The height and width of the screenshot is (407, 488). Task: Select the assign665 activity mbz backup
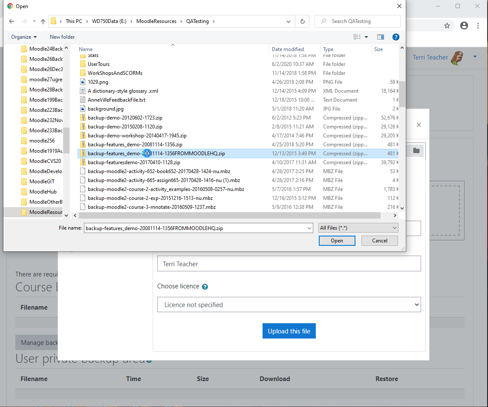tap(164, 180)
